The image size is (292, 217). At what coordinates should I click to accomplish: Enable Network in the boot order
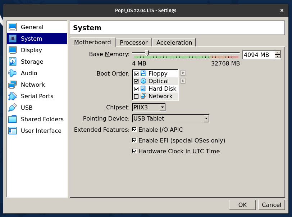click(136, 96)
